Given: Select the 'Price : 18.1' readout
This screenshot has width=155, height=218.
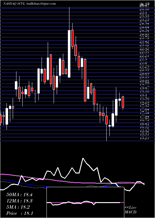Looking at the screenshot, I should 20,213.
